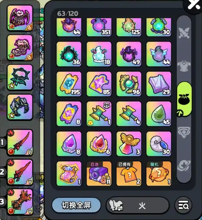Click the 随机 mystery orb item
Screen dimensions: 202x220
coord(159,174)
